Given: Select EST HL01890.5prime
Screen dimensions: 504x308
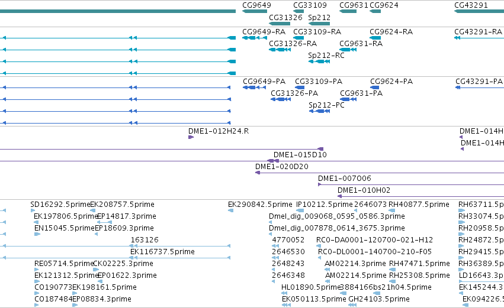Looking at the screenshot, I should (x=310, y=287).
